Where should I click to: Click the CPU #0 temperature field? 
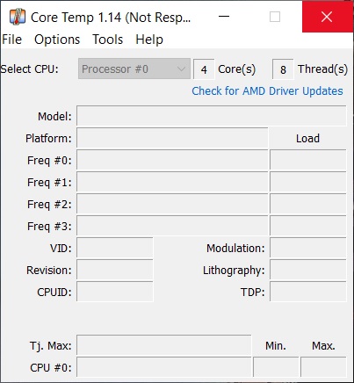[x=164, y=367]
